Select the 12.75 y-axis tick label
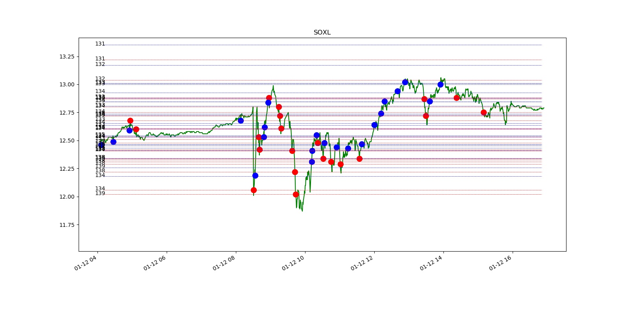 tap(66, 113)
